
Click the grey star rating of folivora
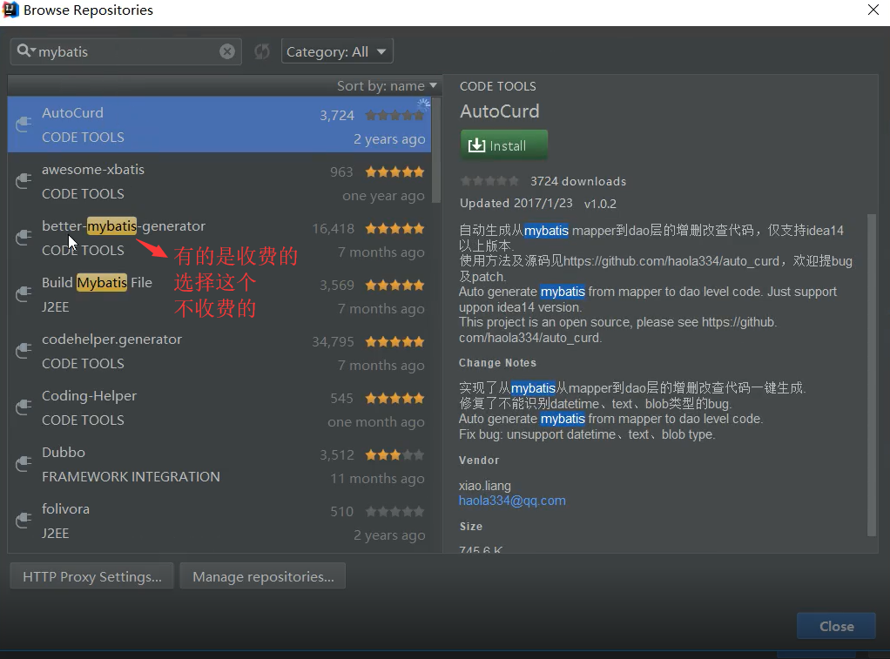pyautogui.click(x=395, y=511)
